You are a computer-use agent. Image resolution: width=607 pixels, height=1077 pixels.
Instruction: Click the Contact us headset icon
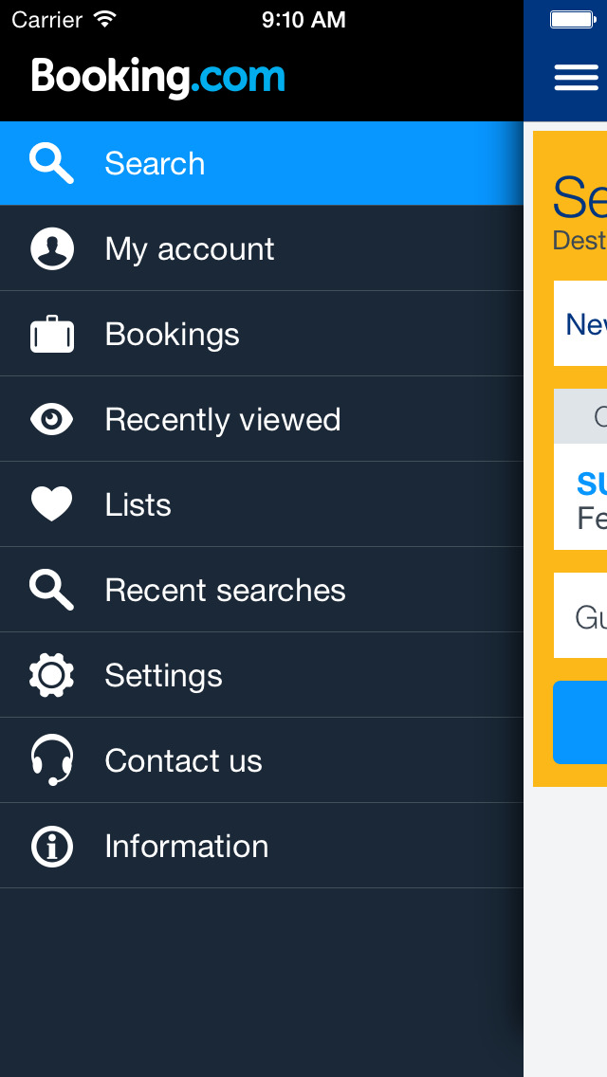click(x=51, y=759)
